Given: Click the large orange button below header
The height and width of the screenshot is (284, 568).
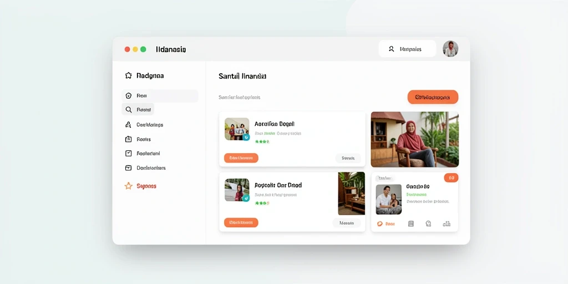Looking at the screenshot, I should (x=433, y=97).
